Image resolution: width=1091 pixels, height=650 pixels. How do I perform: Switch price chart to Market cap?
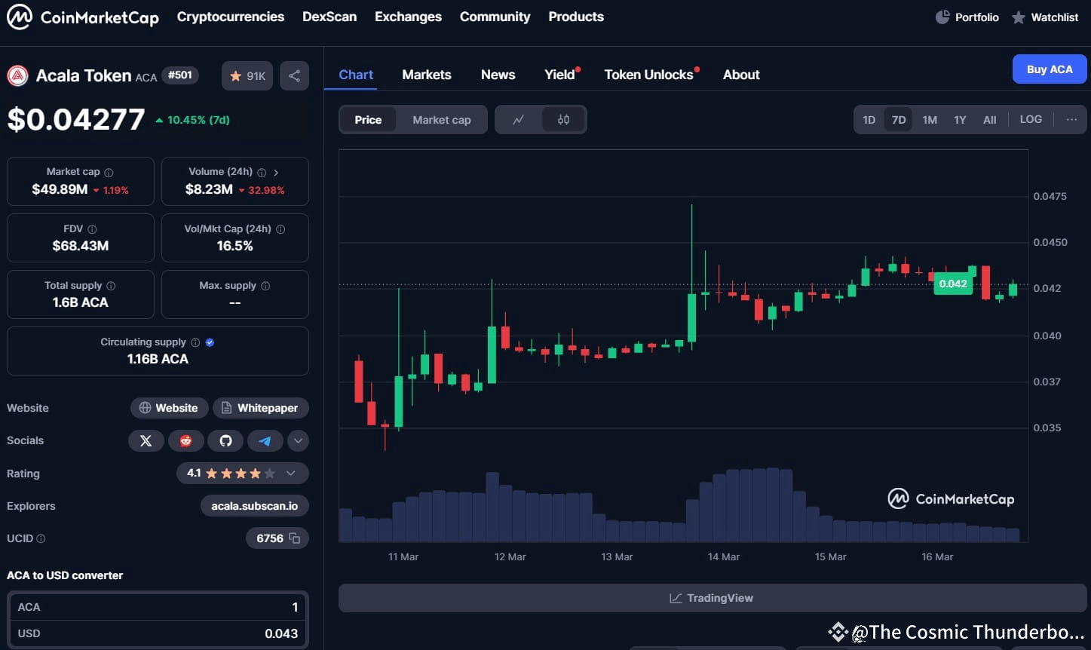441,119
